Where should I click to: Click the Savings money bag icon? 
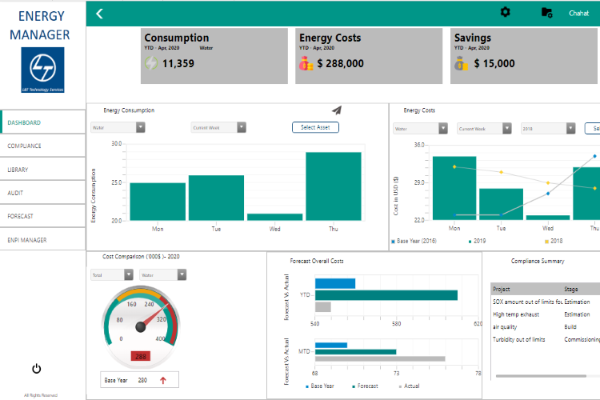point(461,63)
